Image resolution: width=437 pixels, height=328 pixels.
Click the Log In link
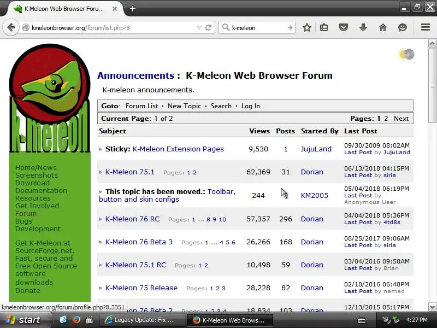(251, 106)
